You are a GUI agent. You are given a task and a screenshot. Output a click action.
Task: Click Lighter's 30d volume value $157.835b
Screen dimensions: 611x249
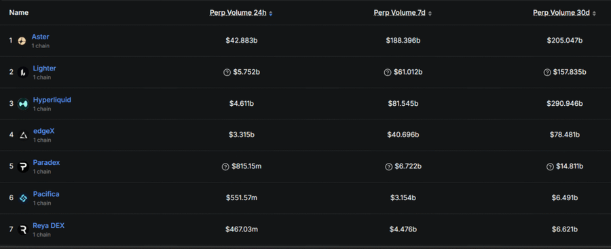570,72
